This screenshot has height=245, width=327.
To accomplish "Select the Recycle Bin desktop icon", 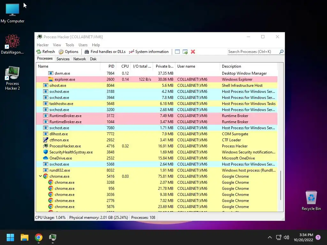I will pyautogui.click(x=311, y=201).
